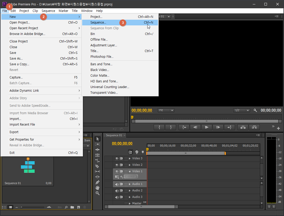
Task: Select the Slide tool
Action: click(97, 177)
